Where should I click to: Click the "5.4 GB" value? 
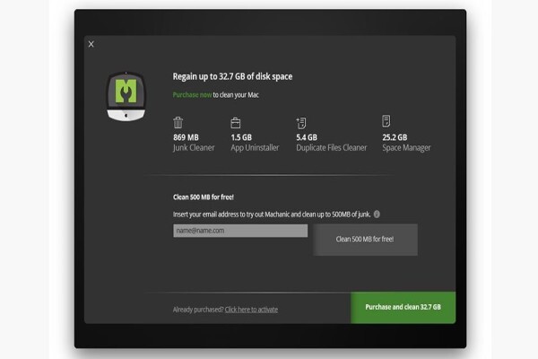coord(307,137)
